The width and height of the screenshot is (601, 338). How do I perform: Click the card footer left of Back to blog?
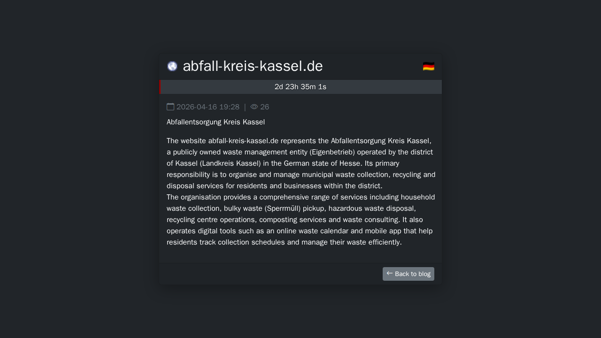click(268, 274)
